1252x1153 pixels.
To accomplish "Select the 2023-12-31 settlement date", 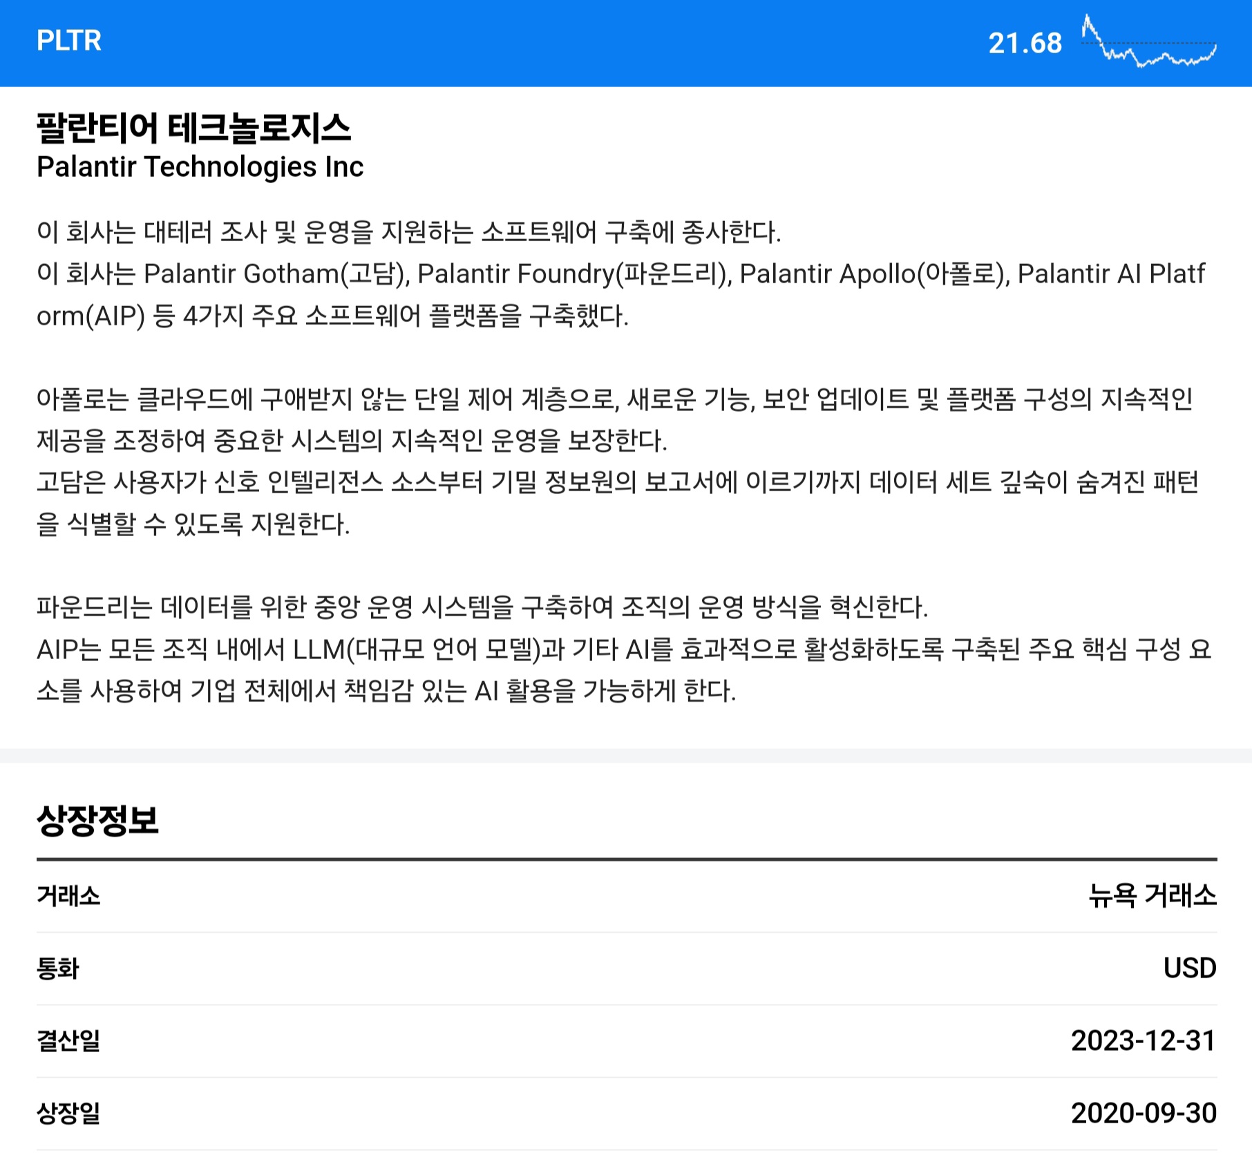I will click(x=1144, y=1040).
